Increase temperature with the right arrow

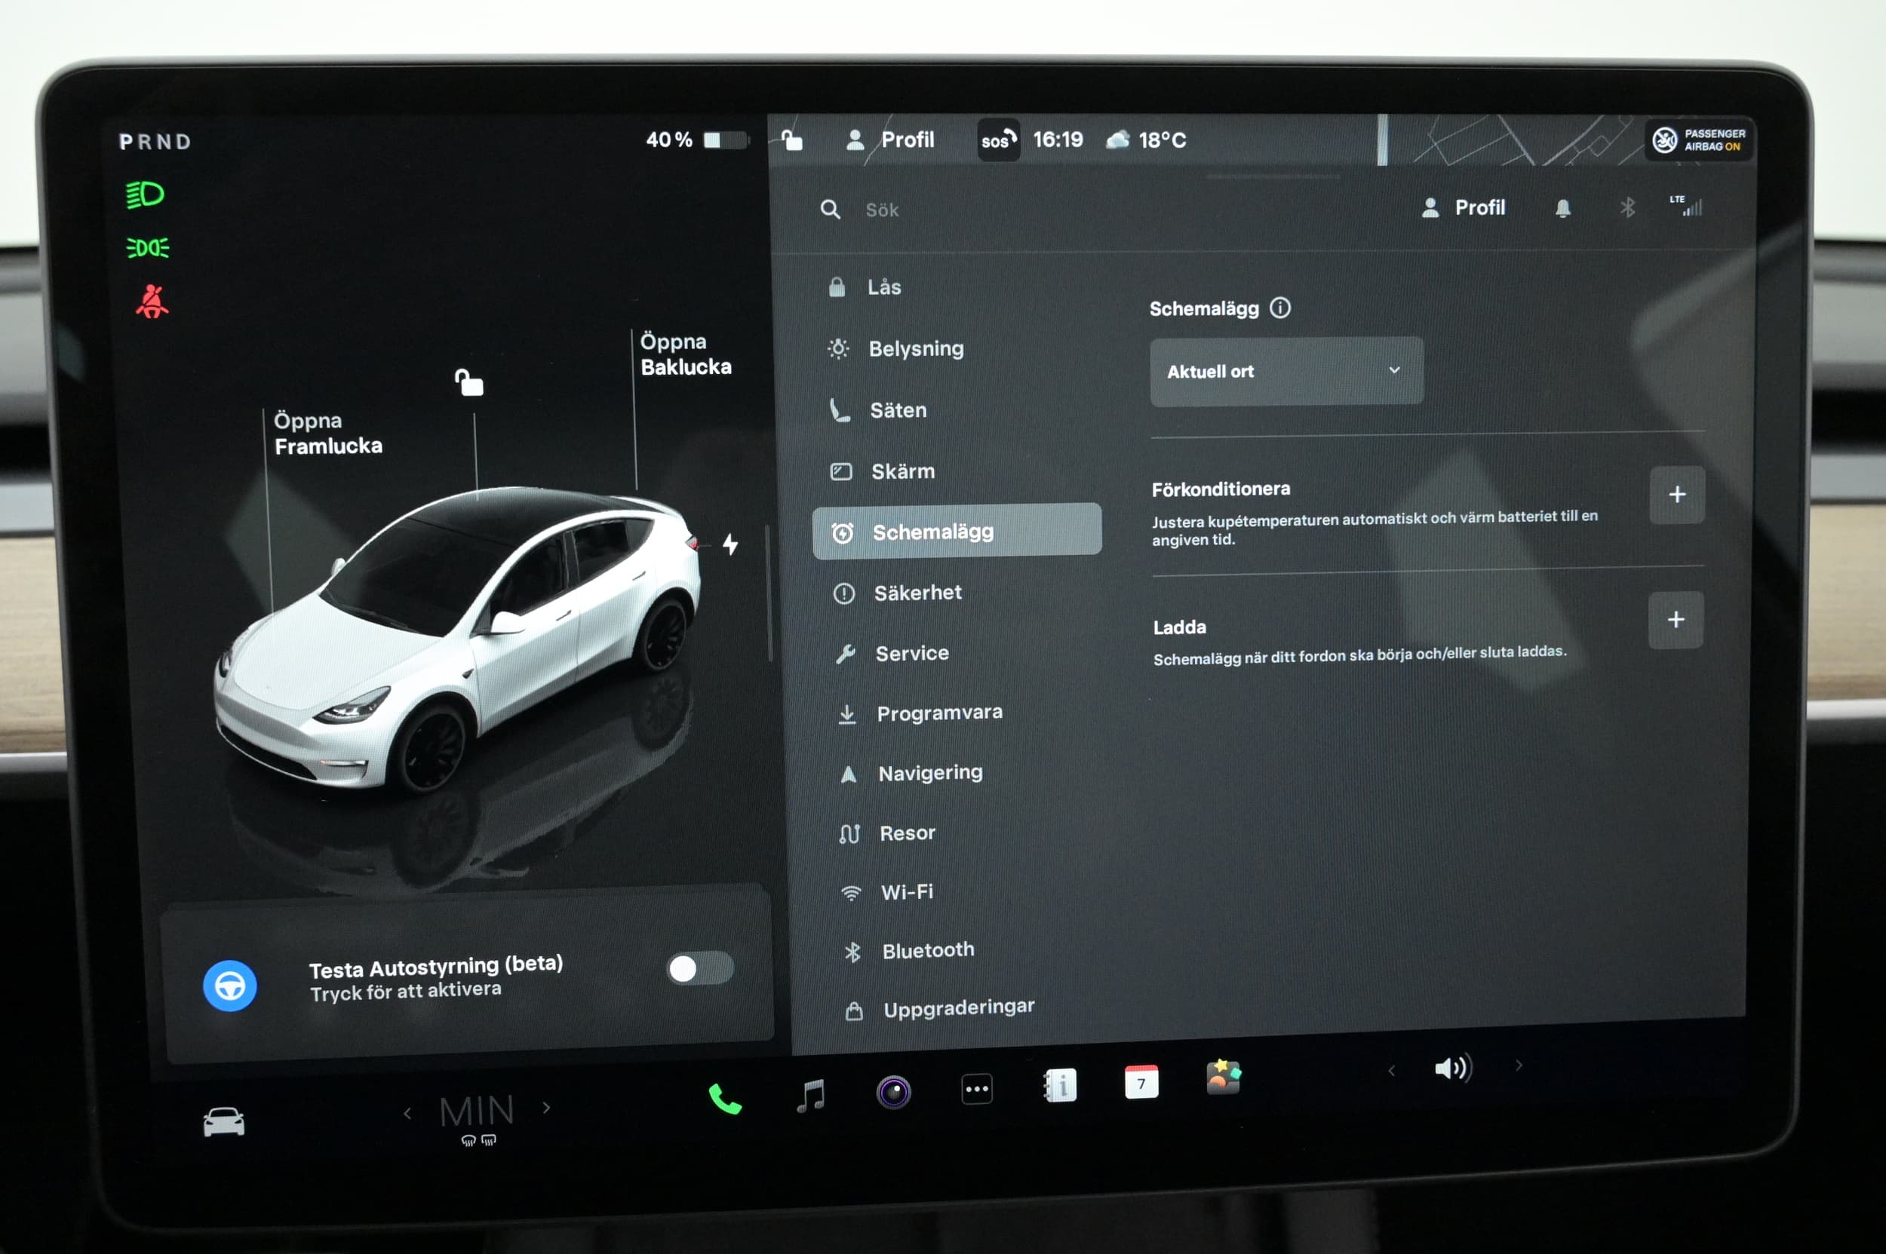(546, 1108)
